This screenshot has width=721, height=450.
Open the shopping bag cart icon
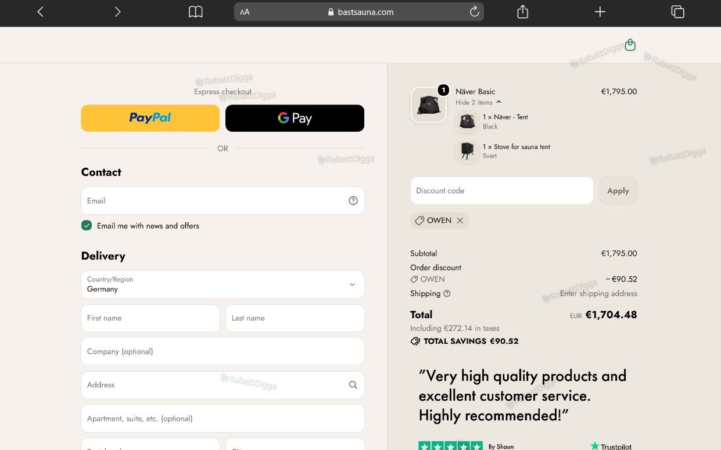tap(630, 45)
